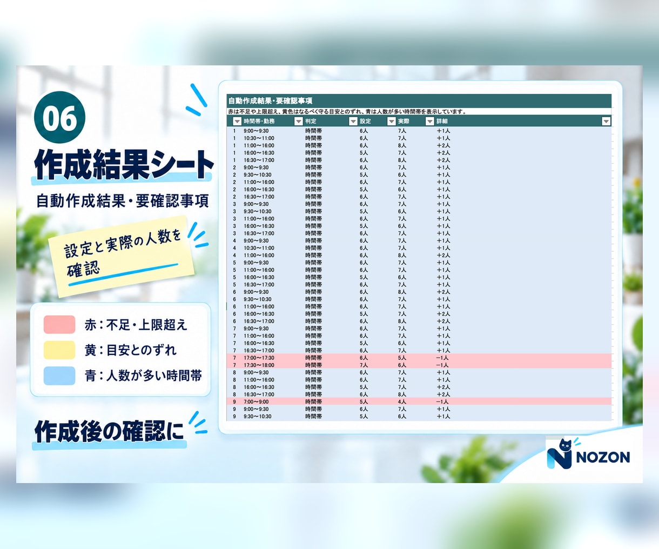The image size is (659, 549).
Task: Select 時間帯 cell in the 7:00〜9:00 row
Action: click(x=313, y=402)
